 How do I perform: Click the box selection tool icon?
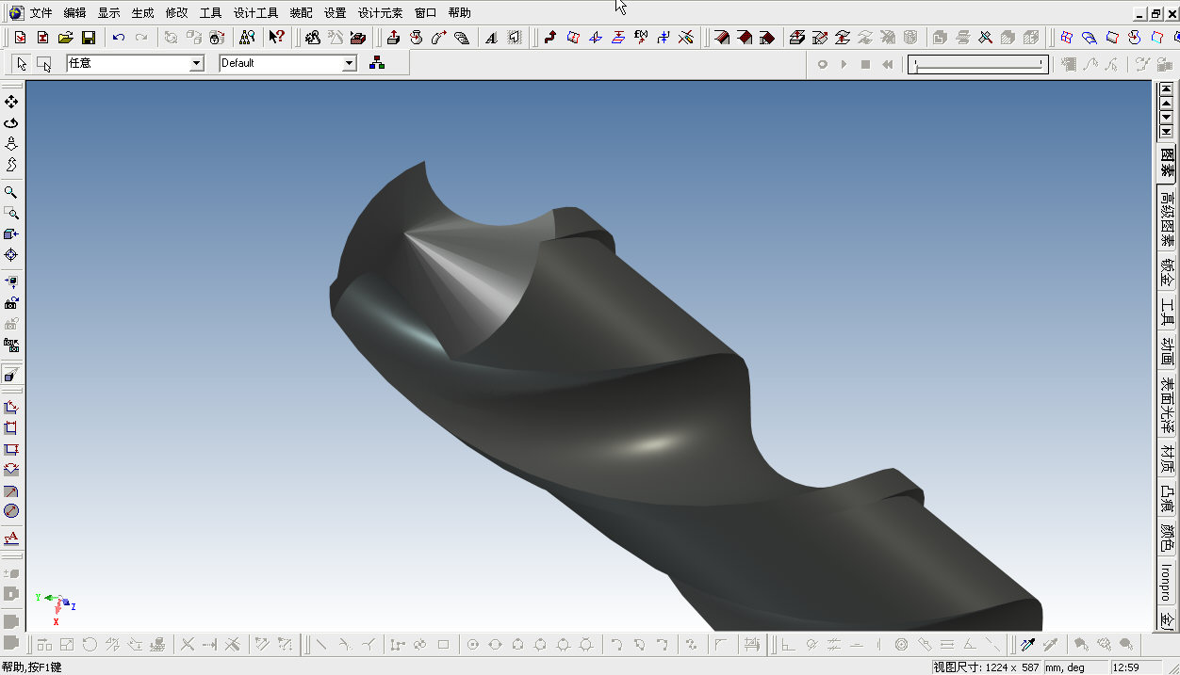[44, 63]
